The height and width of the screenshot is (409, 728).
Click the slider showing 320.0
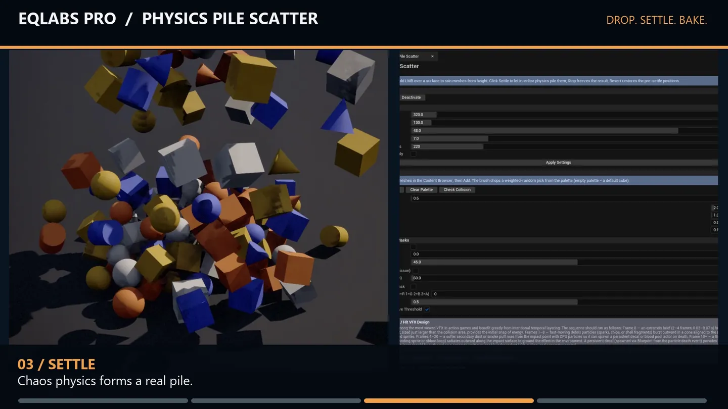click(x=564, y=115)
